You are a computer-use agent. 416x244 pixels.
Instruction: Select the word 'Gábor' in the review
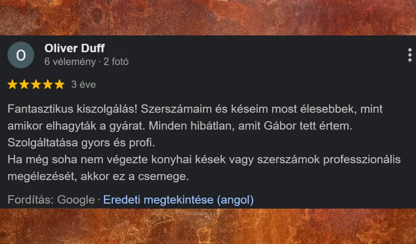coord(282,126)
